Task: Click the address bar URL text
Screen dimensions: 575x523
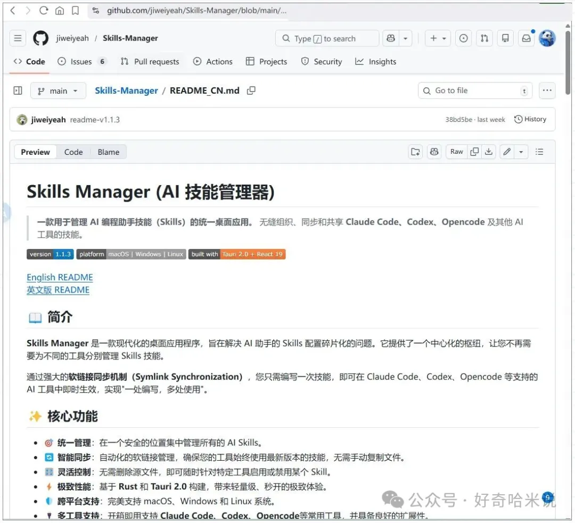Action: [x=196, y=11]
